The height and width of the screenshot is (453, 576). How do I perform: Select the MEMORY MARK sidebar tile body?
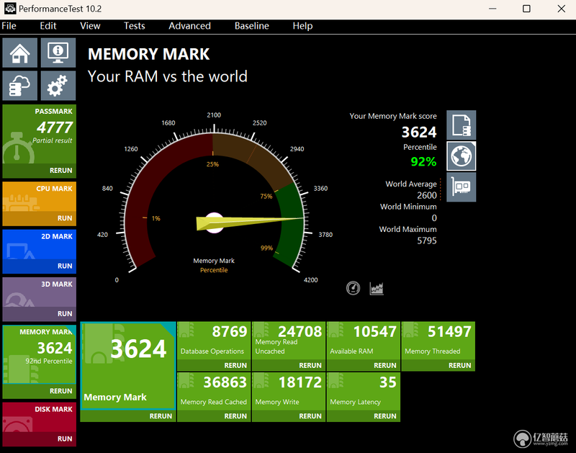click(x=40, y=354)
